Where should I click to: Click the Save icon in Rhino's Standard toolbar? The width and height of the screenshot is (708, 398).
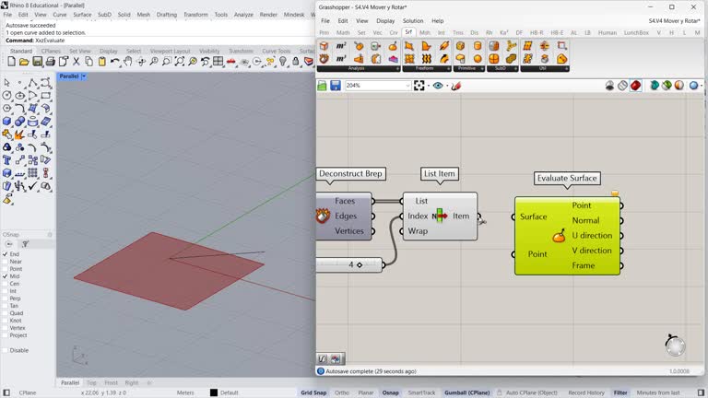click(37, 62)
